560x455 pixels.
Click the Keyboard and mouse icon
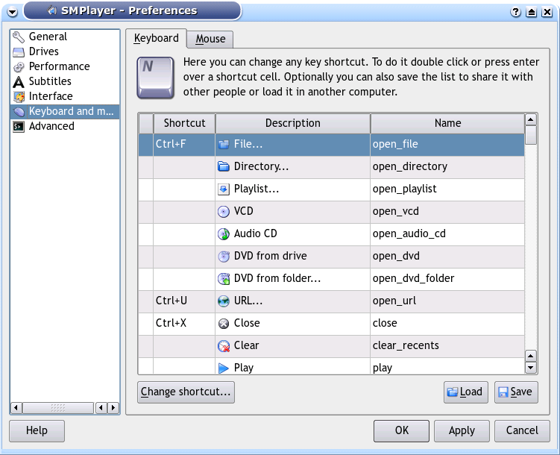(18, 112)
